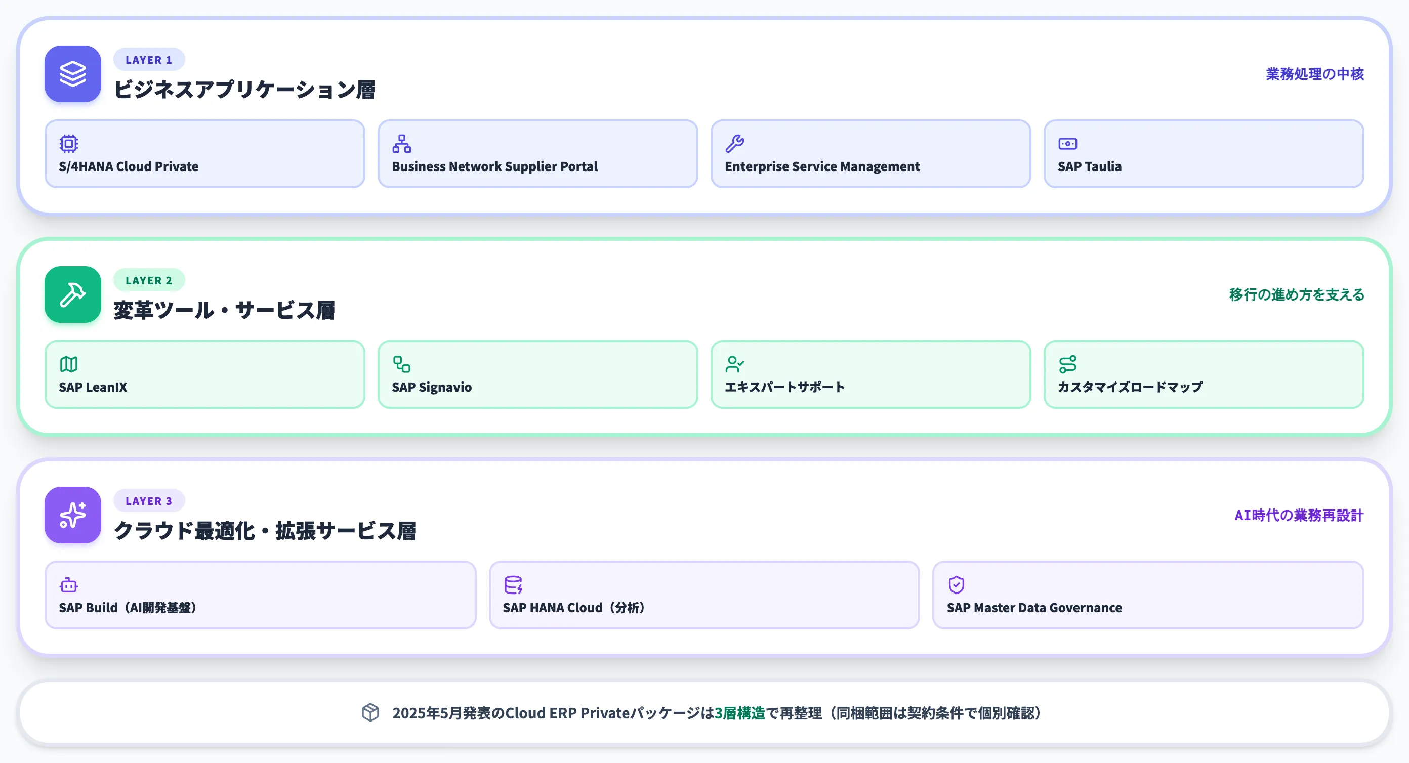Click the LAYER 1 badge
The width and height of the screenshot is (1409, 763).
(x=149, y=60)
